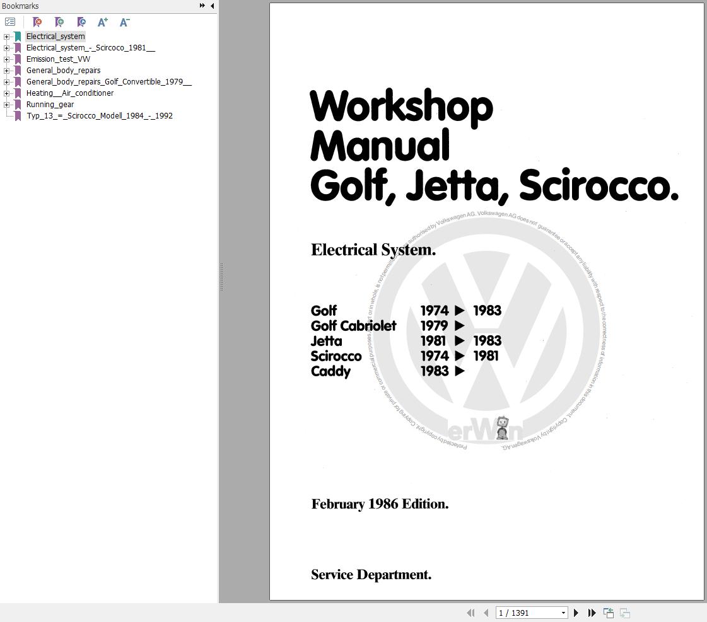Expand the Heating__Air_conditioner bookmark
This screenshot has width=707, height=622.
tap(6, 93)
